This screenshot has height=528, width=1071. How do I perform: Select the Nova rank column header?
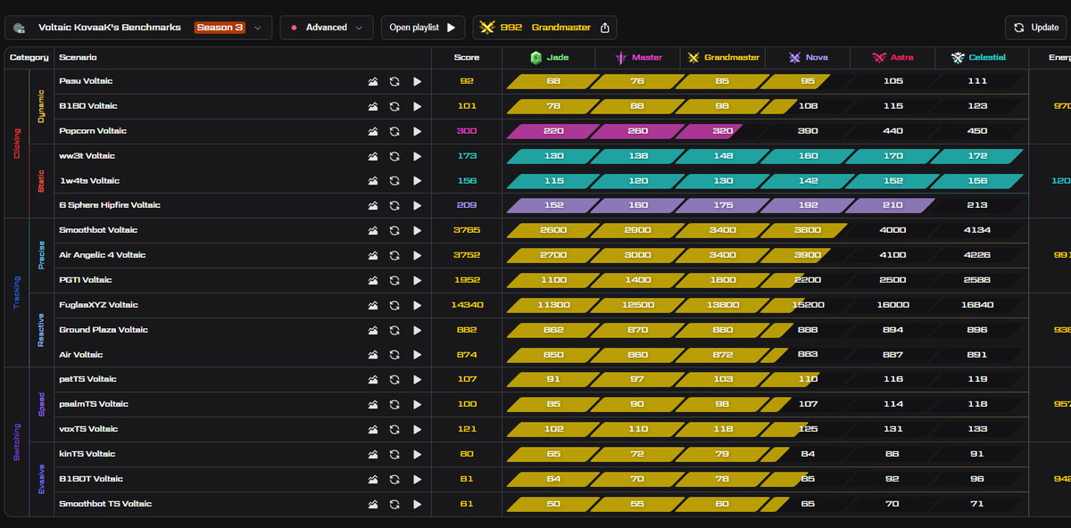coord(808,57)
